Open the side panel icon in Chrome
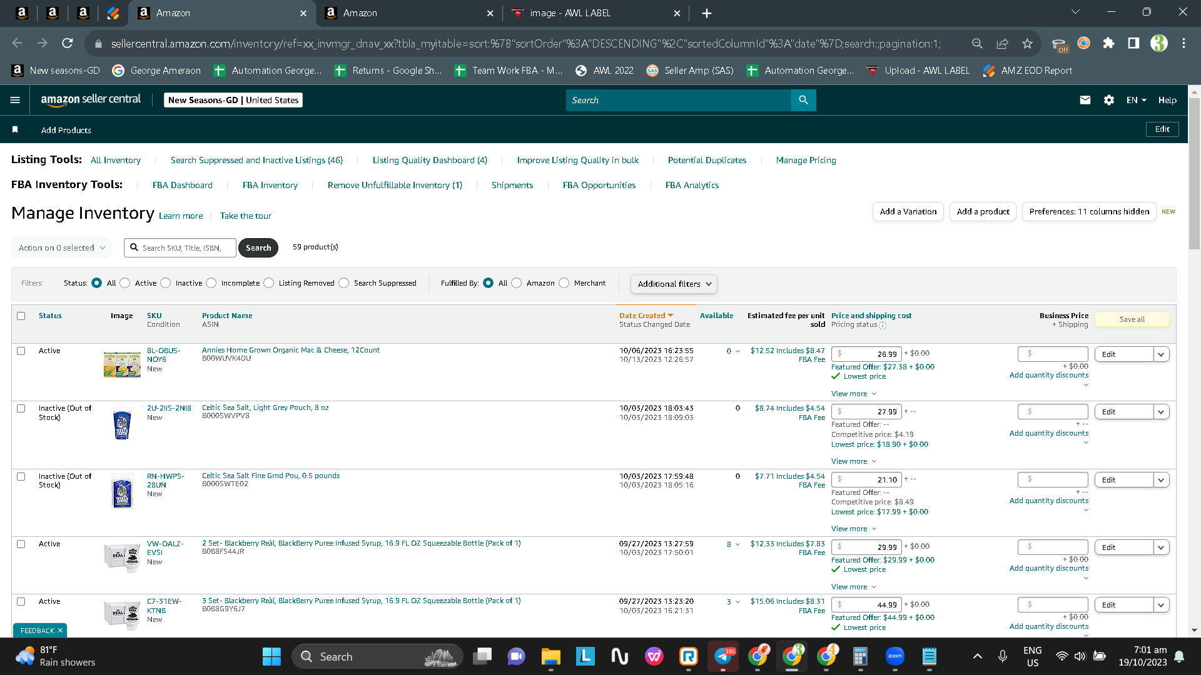This screenshot has width=1201, height=675. tap(1133, 43)
